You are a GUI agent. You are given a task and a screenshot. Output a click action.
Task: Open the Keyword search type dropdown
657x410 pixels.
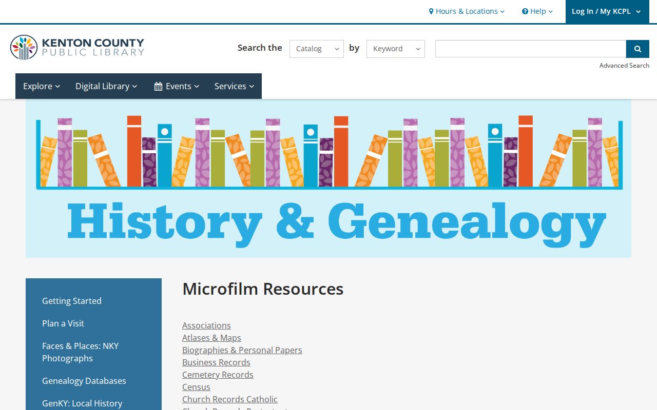click(x=396, y=49)
